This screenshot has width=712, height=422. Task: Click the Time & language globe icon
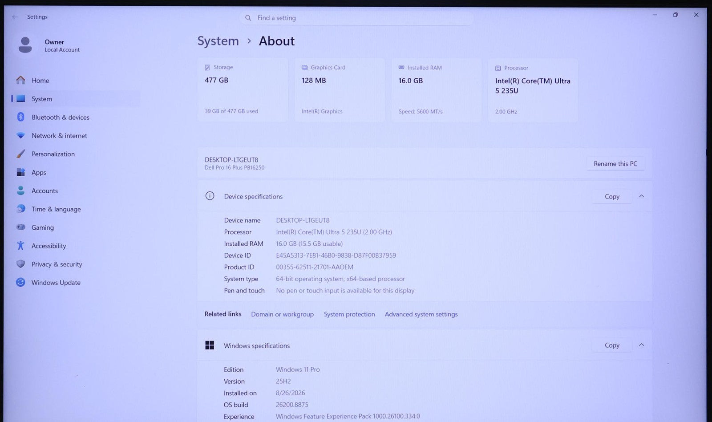[x=20, y=209]
